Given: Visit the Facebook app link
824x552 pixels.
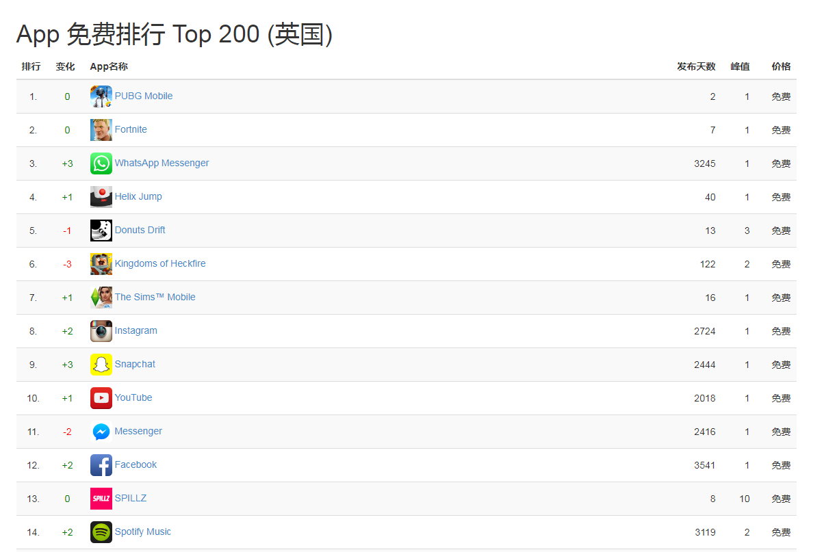Looking at the screenshot, I should [136, 464].
